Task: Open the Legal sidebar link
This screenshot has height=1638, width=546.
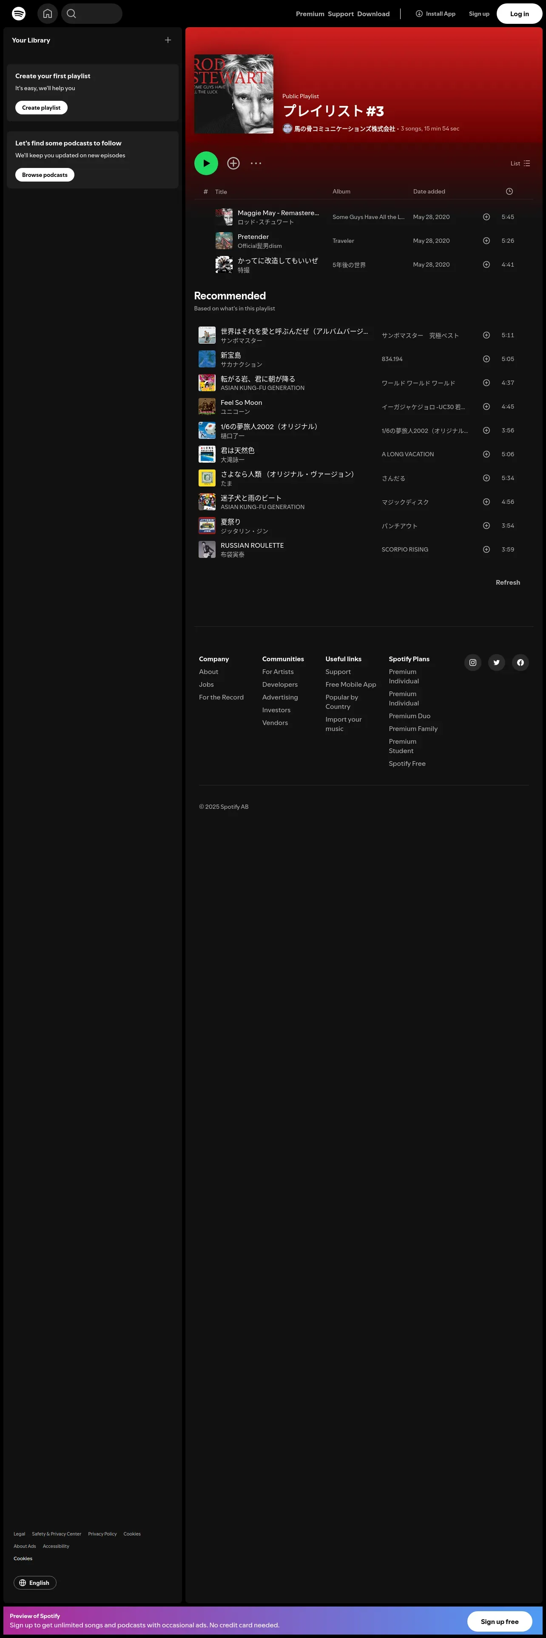Action: [20, 1534]
